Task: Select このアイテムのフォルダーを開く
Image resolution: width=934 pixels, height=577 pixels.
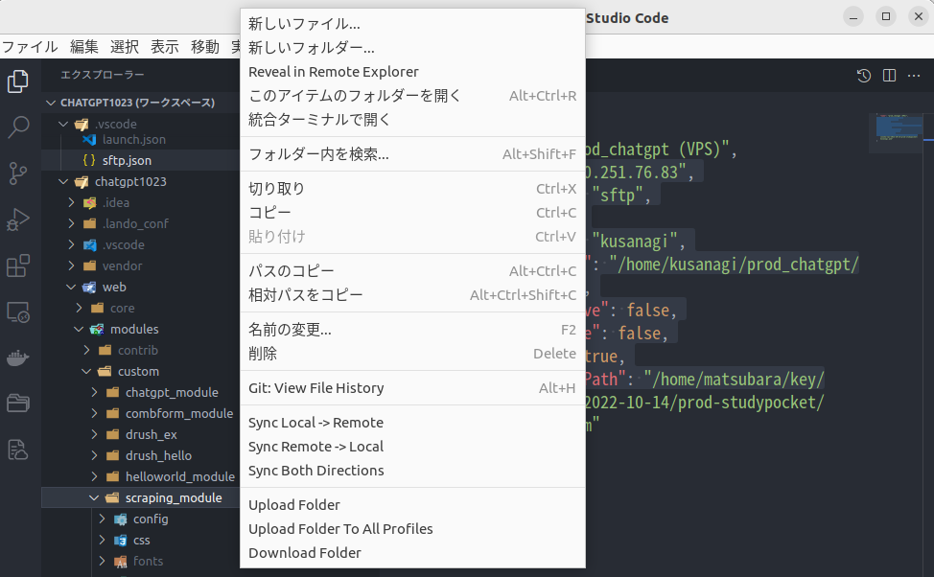Action: pos(412,95)
